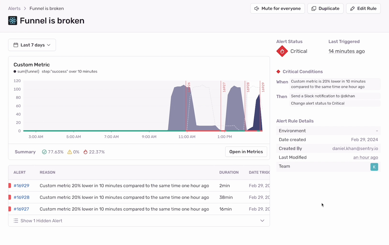Click the calendar icon in date selector
Image resolution: width=389 pixels, height=245 pixels.
(16, 45)
